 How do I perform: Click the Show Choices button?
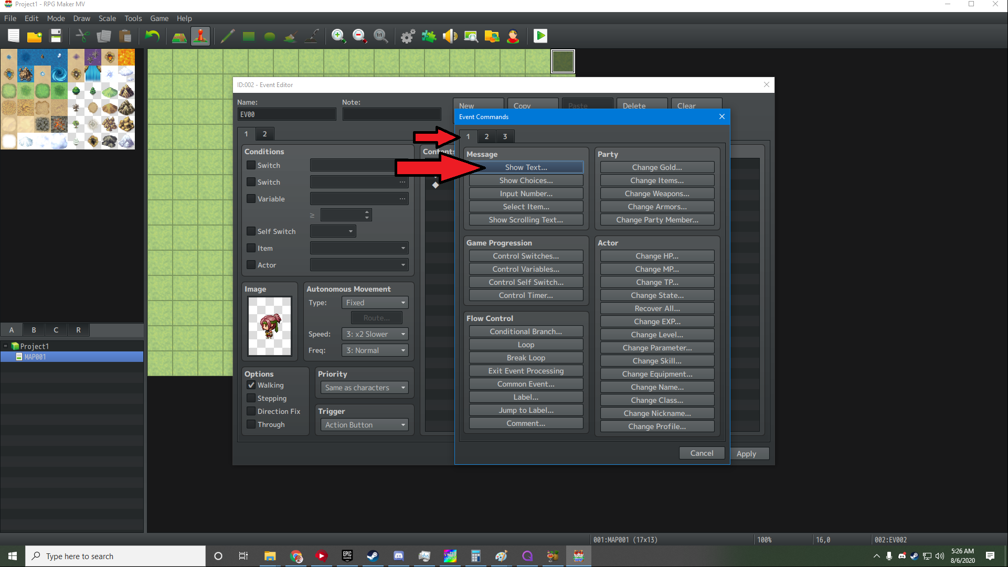tap(526, 180)
